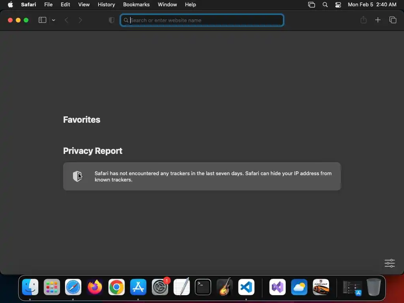
Task: Open the Privacy Report card
Action: tap(202, 176)
